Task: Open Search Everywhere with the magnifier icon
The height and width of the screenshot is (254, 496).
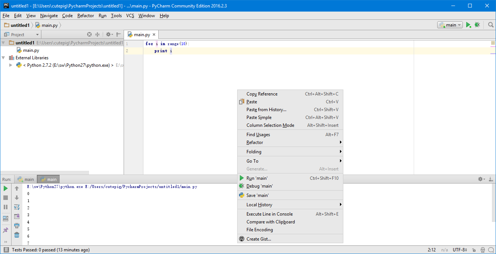Action: [491, 25]
